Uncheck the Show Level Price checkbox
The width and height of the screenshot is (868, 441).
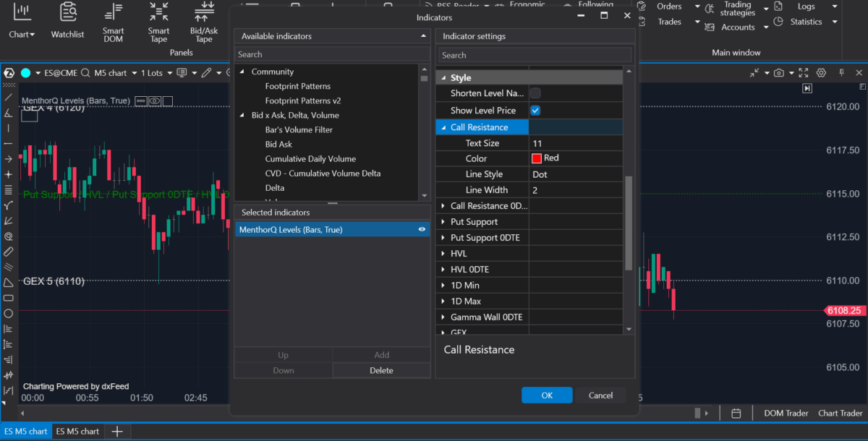pos(535,111)
